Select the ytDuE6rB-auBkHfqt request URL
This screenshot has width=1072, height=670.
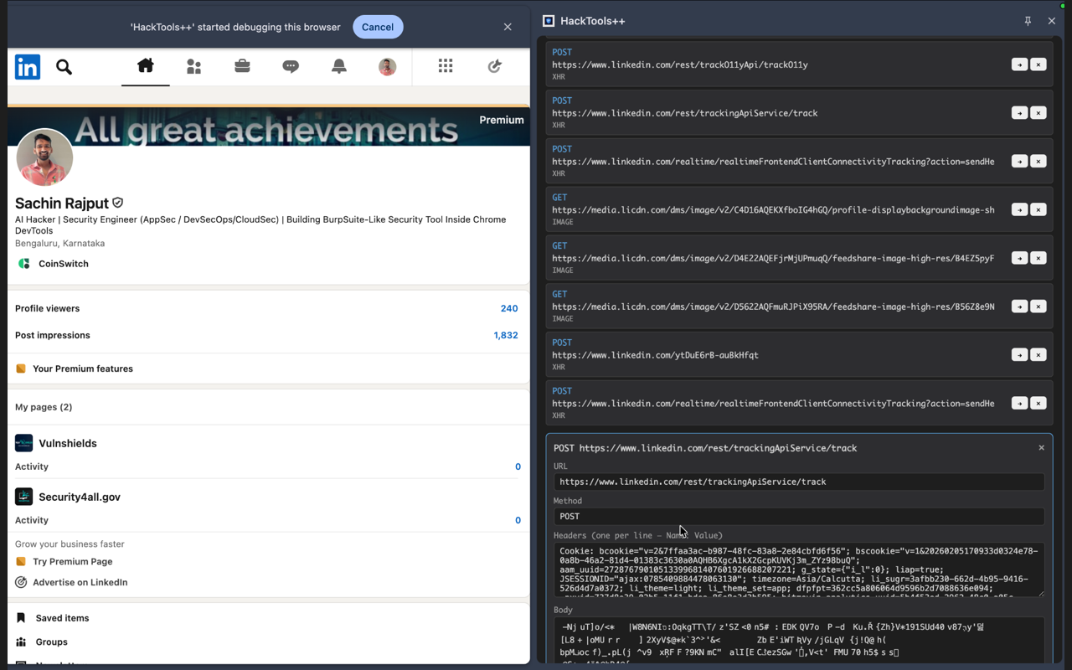(655, 355)
